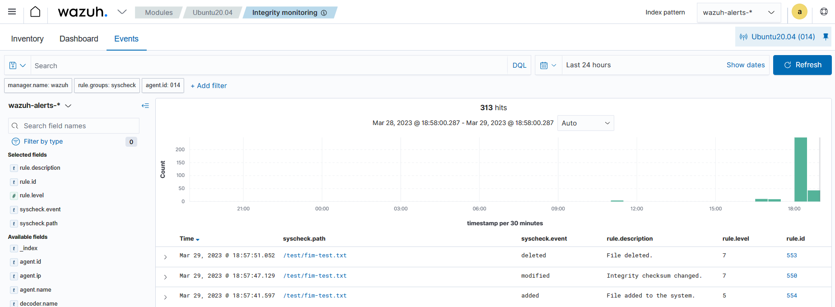835x307 pixels.
Task: Select the manager.name: wazuh filter pill
Action: [x=38, y=85]
